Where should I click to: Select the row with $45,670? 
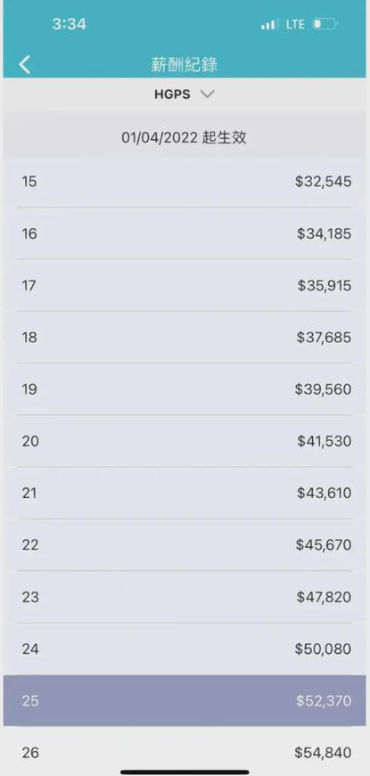(185, 545)
